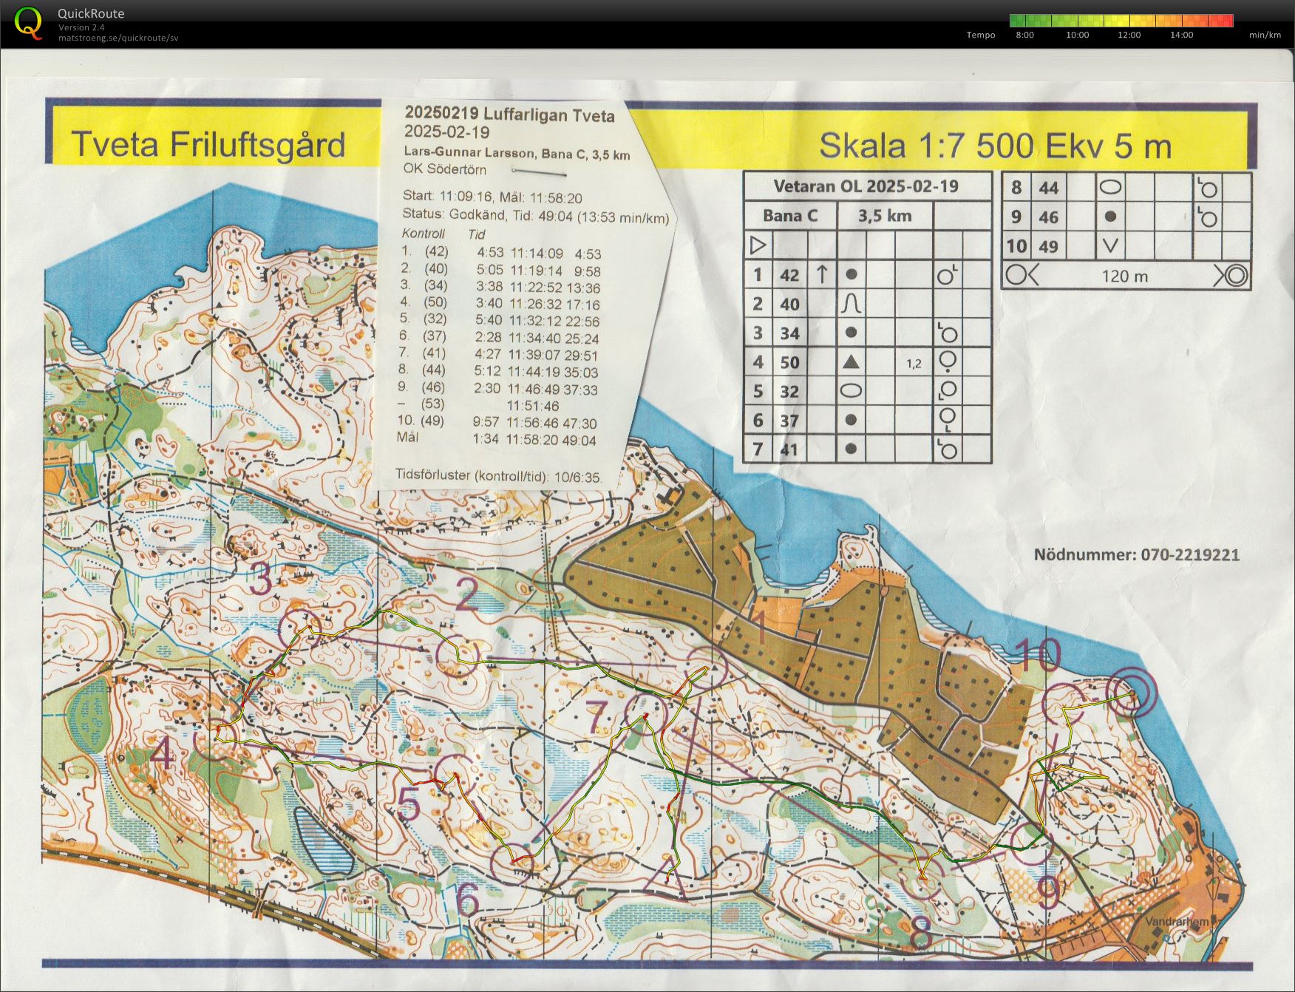1295x992 pixels.
Task: Select the '10:00' tempo scale value
Action: 1077,35
